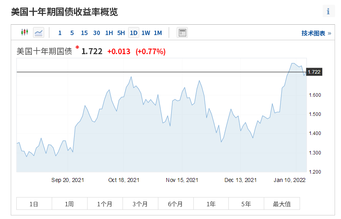Click red arrow indicator beside 美国十年期国债
The height and width of the screenshot is (219, 341).
77,47
